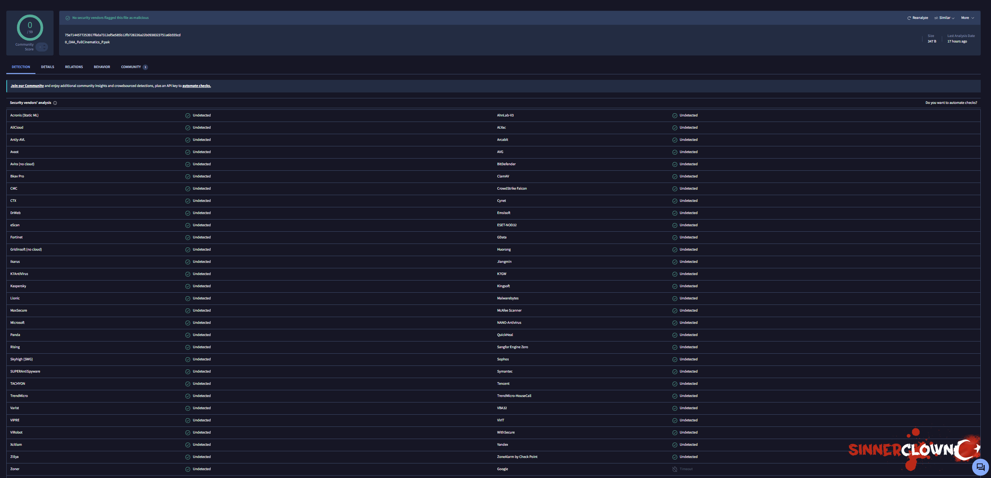Click the ZoneAlarm by Check Point vendor name
Image resolution: width=991 pixels, height=478 pixels.
517,457
